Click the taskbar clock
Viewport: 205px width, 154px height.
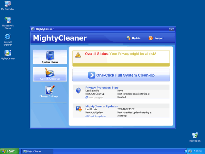point(198,151)
